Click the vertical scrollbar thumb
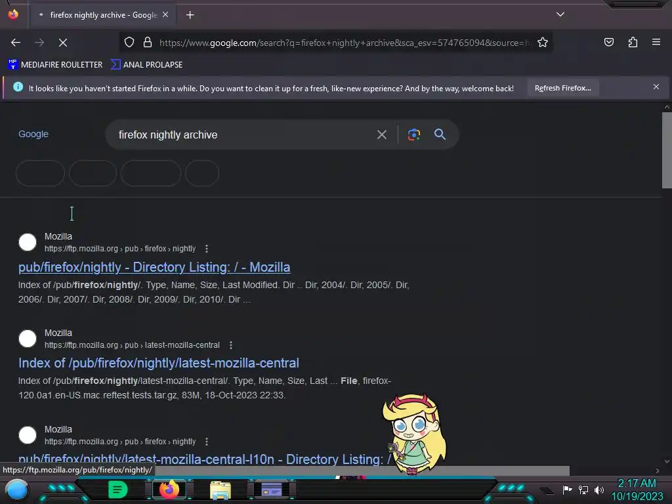This screenshot has width=672, height=504. pos(667,150)
